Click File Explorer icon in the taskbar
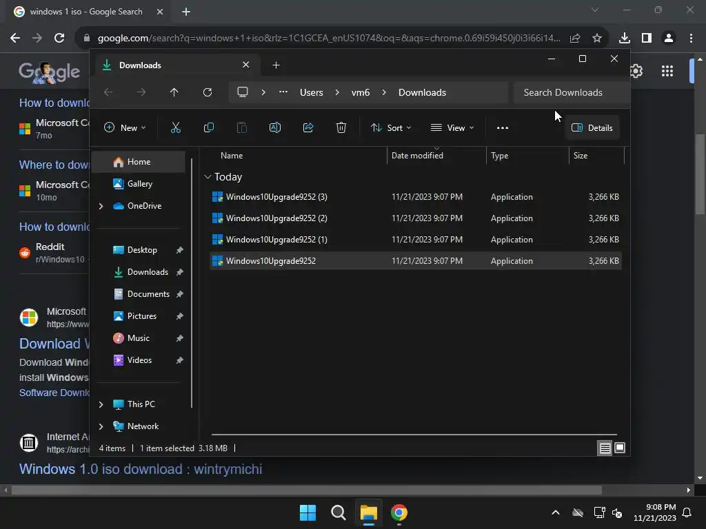 pyautogui.click(x=368, y=512)
